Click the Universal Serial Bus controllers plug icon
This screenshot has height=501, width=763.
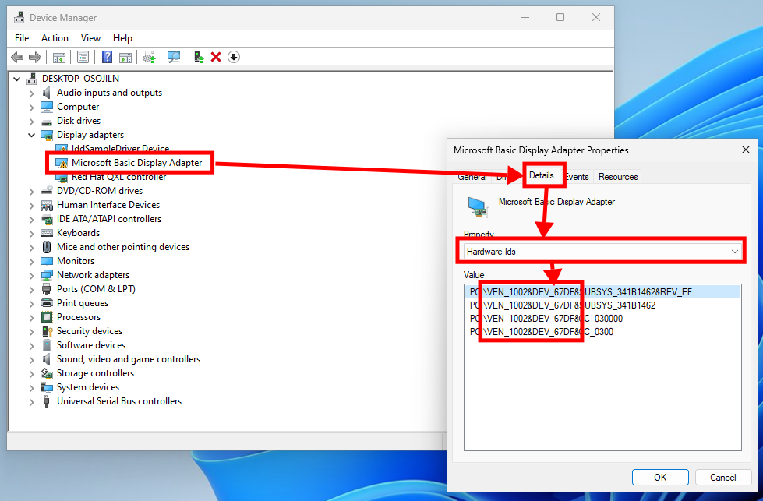coord(47,401)
